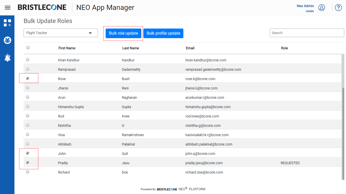Viewport: 346px width, 194px height.
Task: Toggle the select-all checkbox in table header
Action: tap(28, 47)
